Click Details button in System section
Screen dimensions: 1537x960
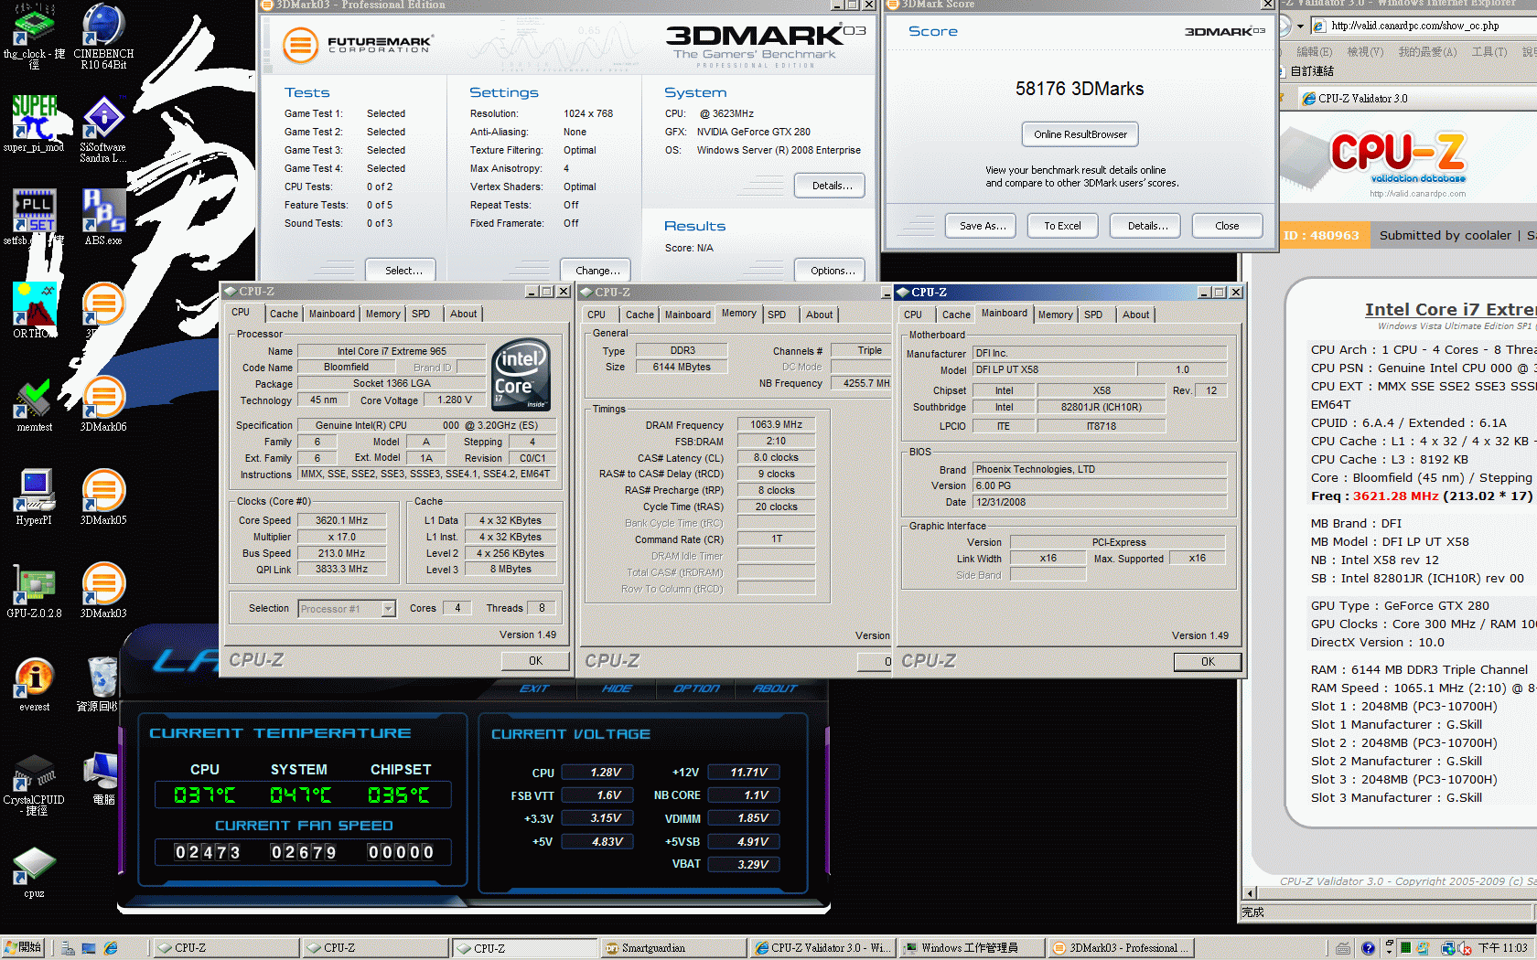pyautogui.click(x=832, y=186)
